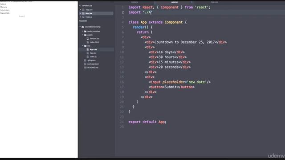Click Submit button in the browser preview
Screen dimensions: 285x160
[22, 16]
